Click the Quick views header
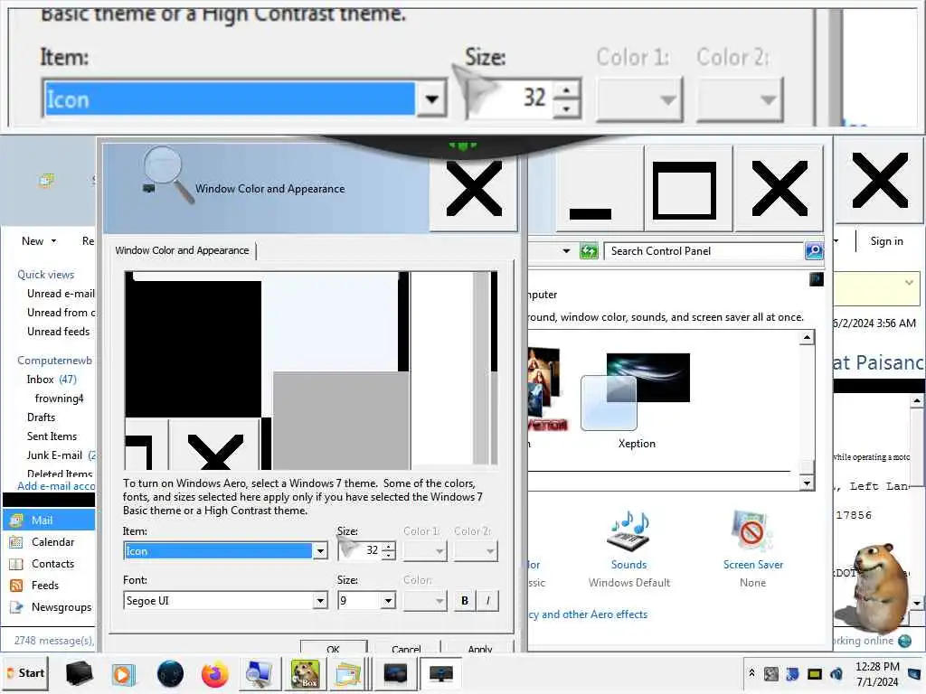The width and height of the screenshot is (926, 694). (x=45, y=275)
